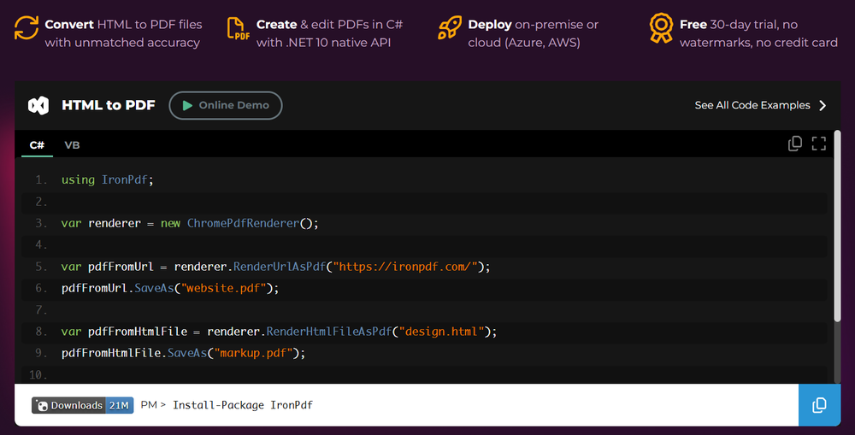This screenshot has height=435, width=855.
Task: Switch to the C# code tab
Action: [37, 145]
